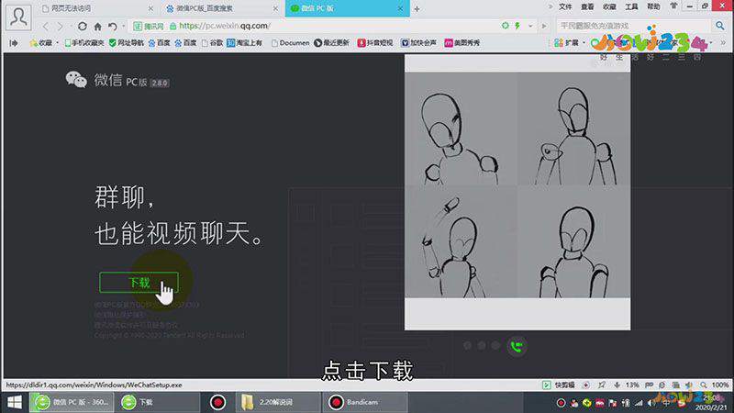Open the 美图秀秀 bookmark
This screenshot has width=734, height=413.
click(x=462, y=42)
